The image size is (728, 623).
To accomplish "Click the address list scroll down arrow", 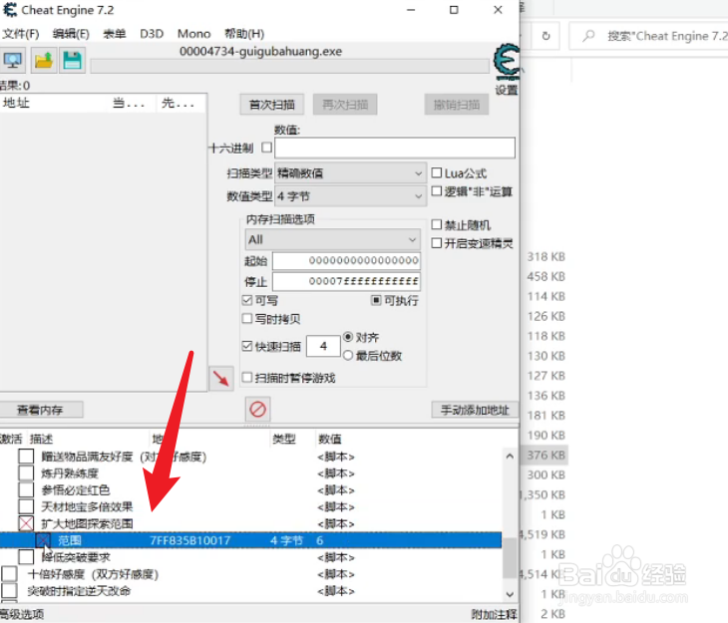I will [510, 594].
